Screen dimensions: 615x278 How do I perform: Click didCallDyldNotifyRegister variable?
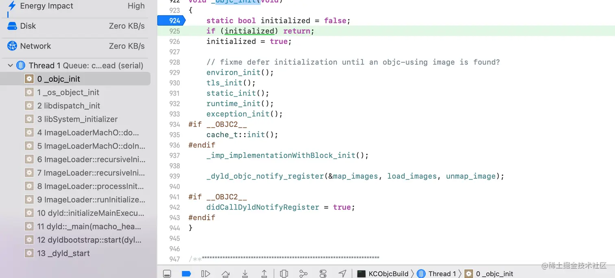(263, 207)
